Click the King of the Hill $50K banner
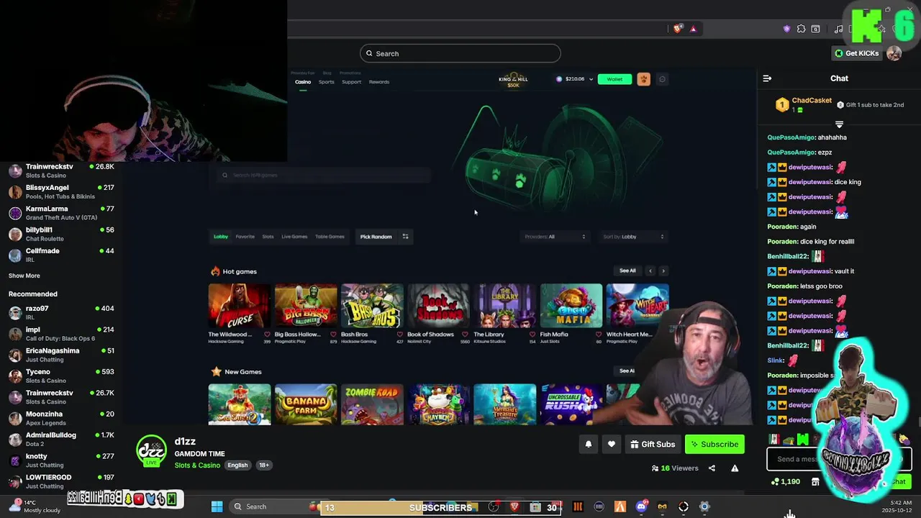Image resolution: width=921 pixels, height=518 pixels. (x=513, y=81)
